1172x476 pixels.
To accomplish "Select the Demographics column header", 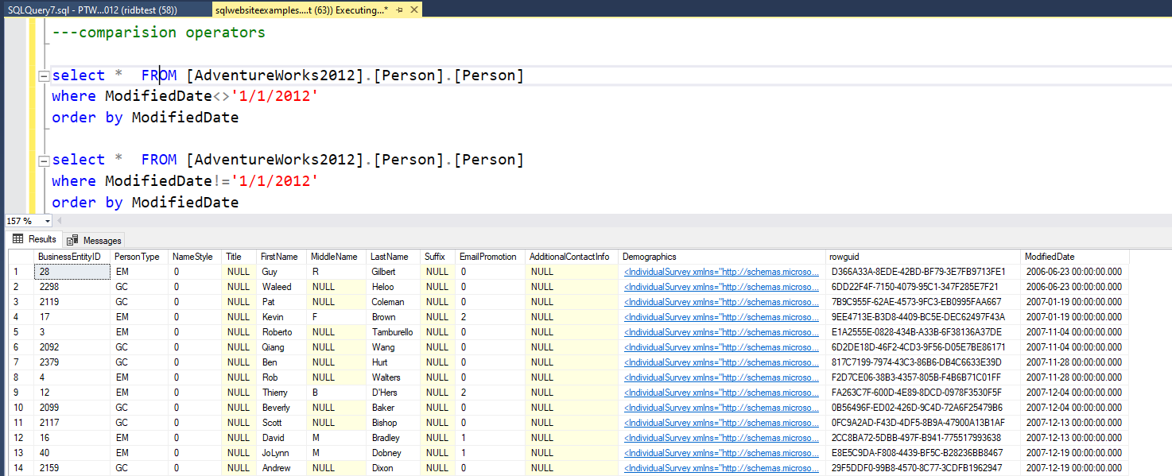I will point(722,257).
